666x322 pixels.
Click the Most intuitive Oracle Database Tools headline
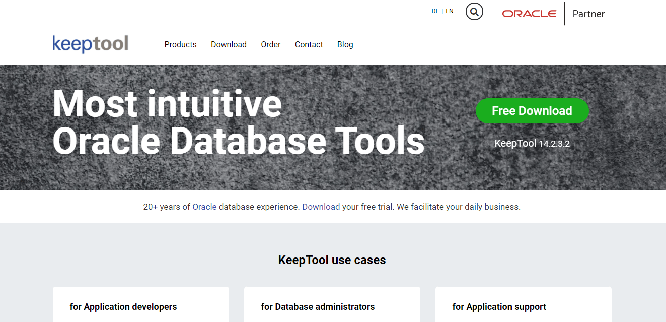(239, 122)
